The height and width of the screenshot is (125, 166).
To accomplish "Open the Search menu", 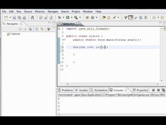I will tap(65, 11).
